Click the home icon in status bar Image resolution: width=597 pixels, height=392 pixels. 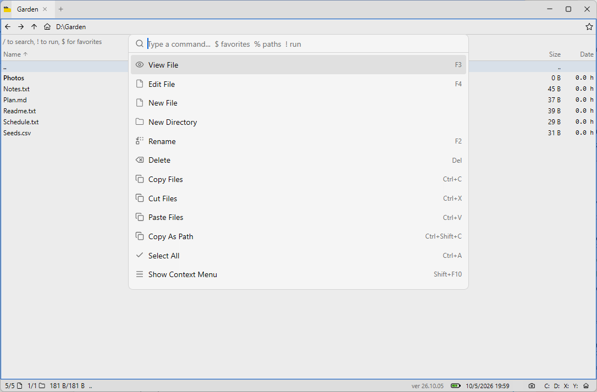point(586,386)
